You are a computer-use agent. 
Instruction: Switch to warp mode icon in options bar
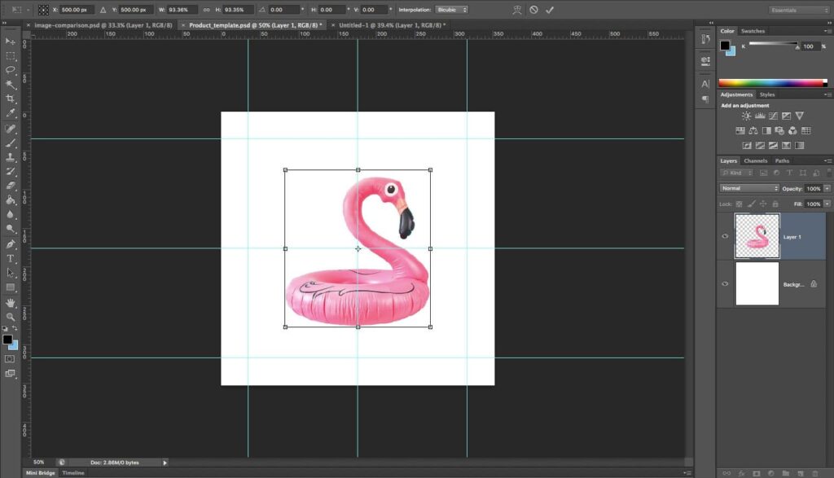(517, 10)
